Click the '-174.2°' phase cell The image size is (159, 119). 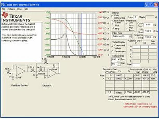coord(145,79)
